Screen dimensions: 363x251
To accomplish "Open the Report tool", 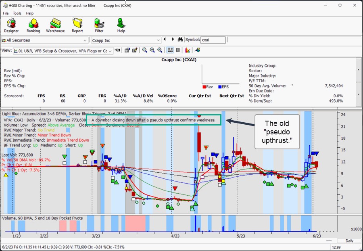I will click(77, 25).
